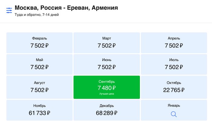212x127 pixels.
Task: Choose the Июль price cell
Action: [x=174, y=64]
